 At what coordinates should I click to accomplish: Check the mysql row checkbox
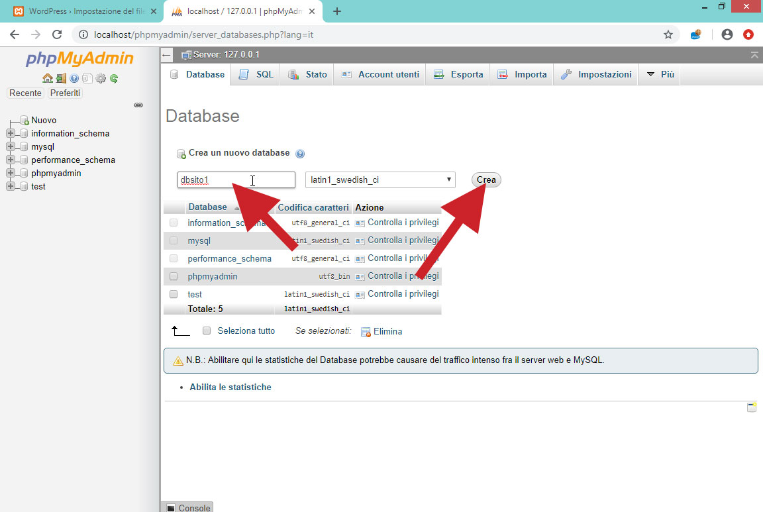click(174, 240)
